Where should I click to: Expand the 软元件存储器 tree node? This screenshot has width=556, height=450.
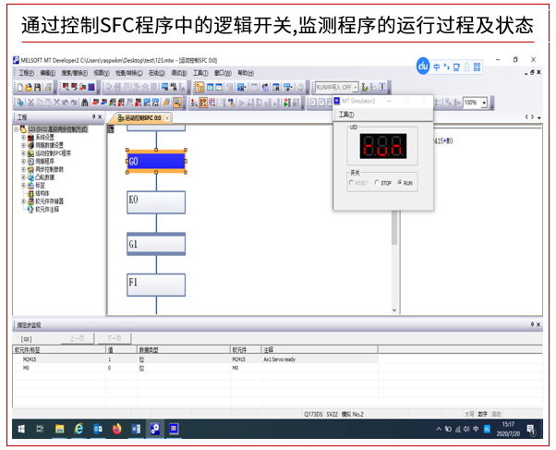click(x=23, y=201)
